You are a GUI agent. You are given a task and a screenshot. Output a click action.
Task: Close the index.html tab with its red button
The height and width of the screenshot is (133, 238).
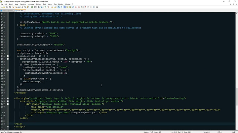pyautogui.click(x=24, y=11)
